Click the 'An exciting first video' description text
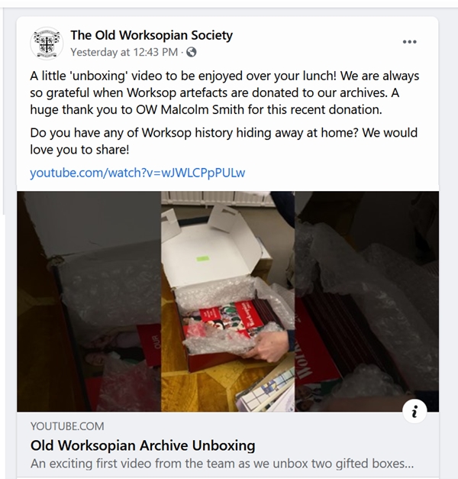 [222, 464]
